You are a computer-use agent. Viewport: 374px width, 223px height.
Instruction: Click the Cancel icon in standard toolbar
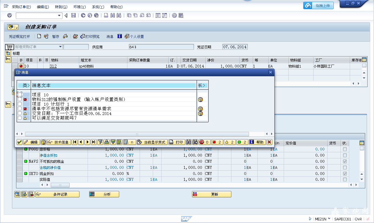tap(96, 15)
